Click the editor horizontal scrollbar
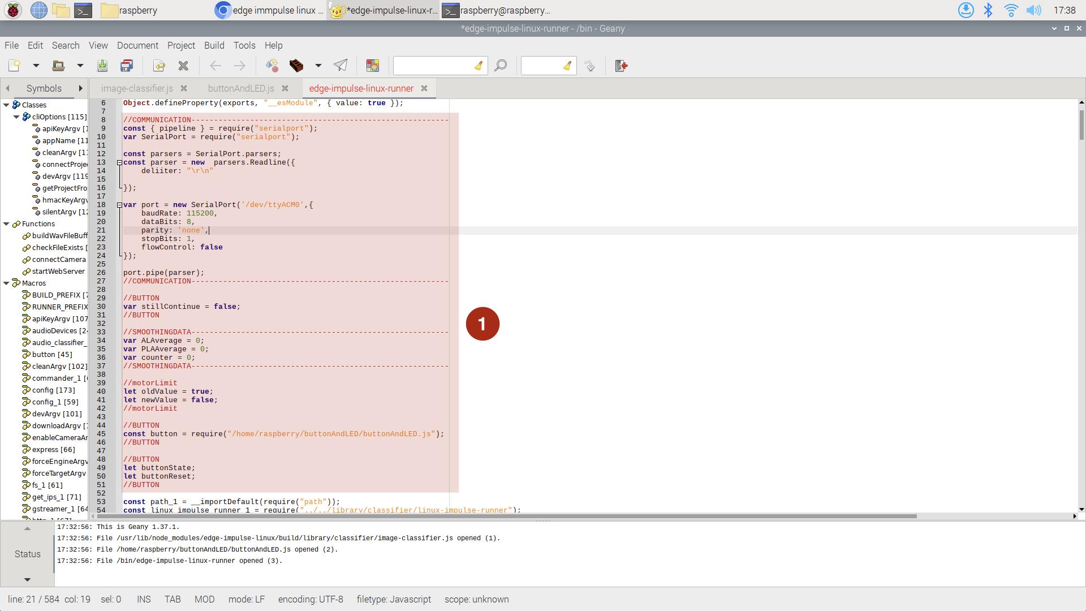 pyautogui.click(x=507, y=516)
